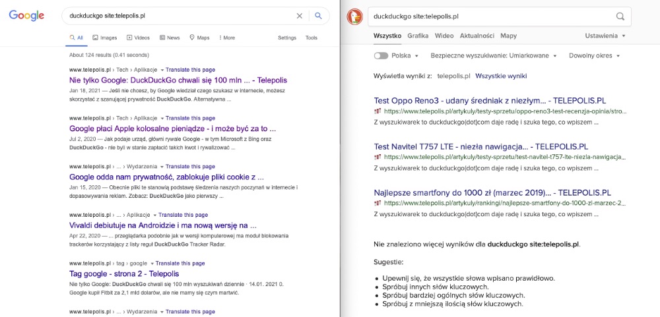Click into the DuckDuckGo search field

click(x=488, y=16)
